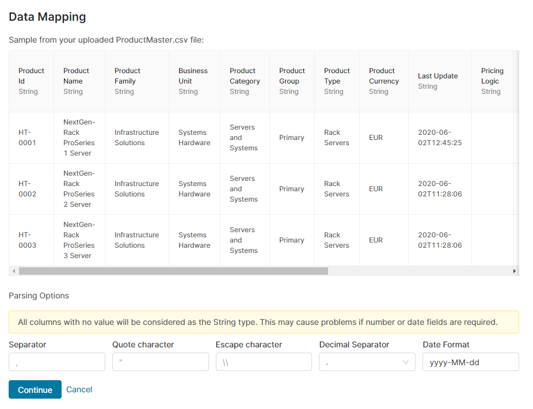The height and width of the screenshot is (409, 533).
Task: Click the Product Currency column header
Action: coord(383,81)
